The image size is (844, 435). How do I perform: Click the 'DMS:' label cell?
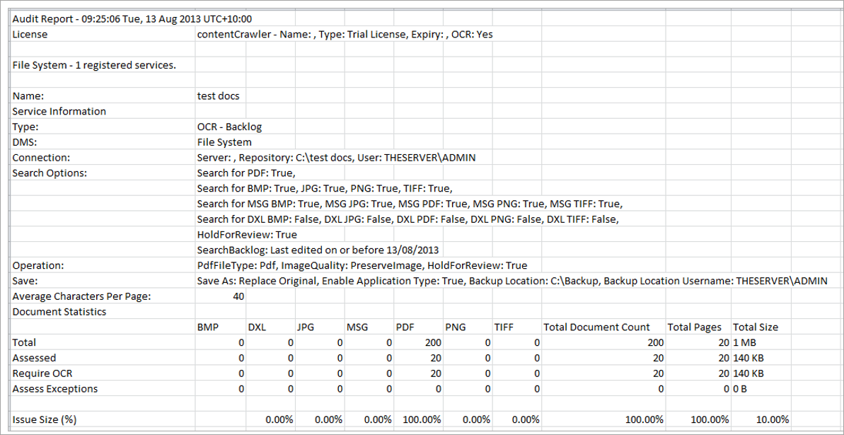pyautogui.click(x=25, y=143)
